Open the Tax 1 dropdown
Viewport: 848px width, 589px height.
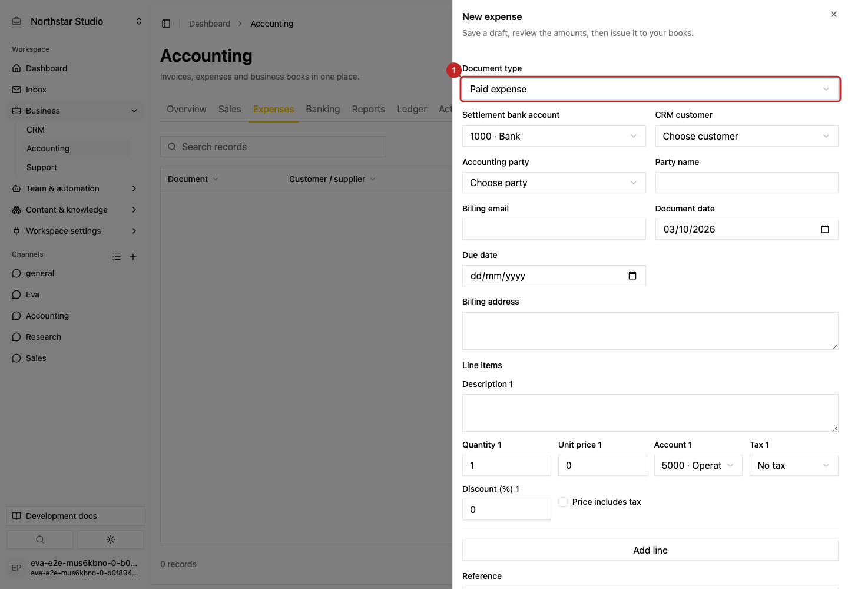click(x=794, y=465)
